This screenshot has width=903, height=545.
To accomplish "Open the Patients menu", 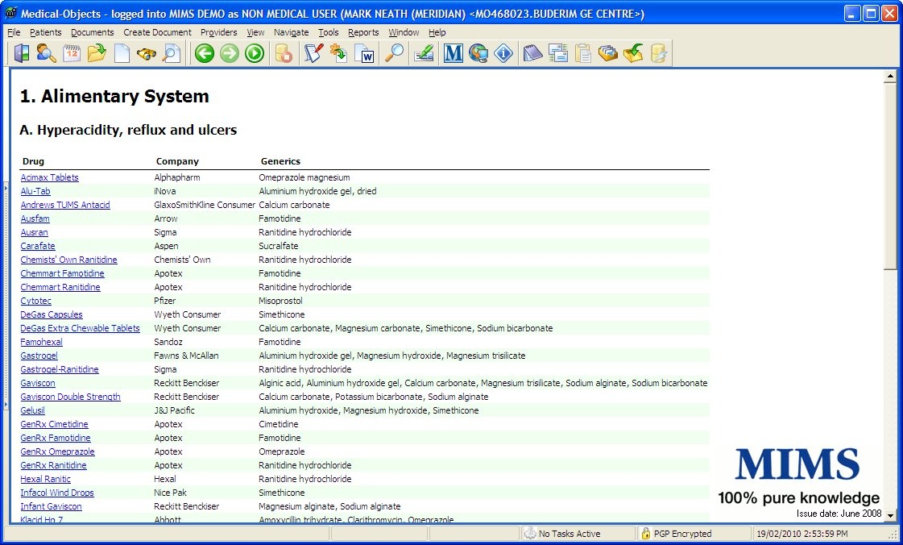I will click(45, 32).
